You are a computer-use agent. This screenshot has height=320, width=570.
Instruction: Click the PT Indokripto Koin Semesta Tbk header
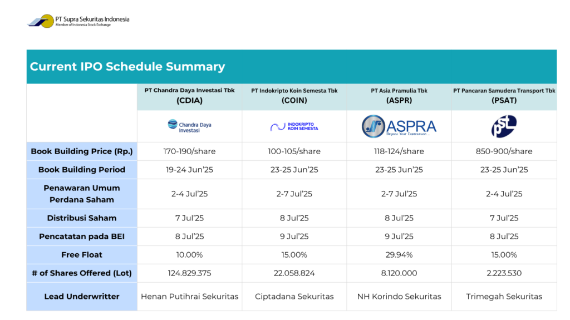click(294, 96)
